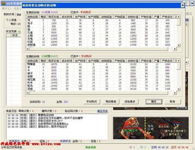Click the 手动购买 button
195x150 pixels.
pyautogui.click(x=92, y=102)
